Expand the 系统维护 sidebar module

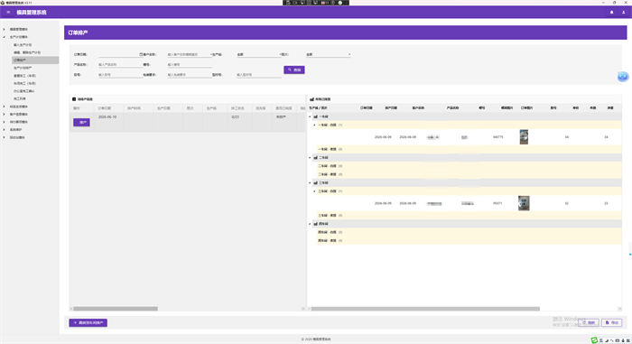coord(4,129)
